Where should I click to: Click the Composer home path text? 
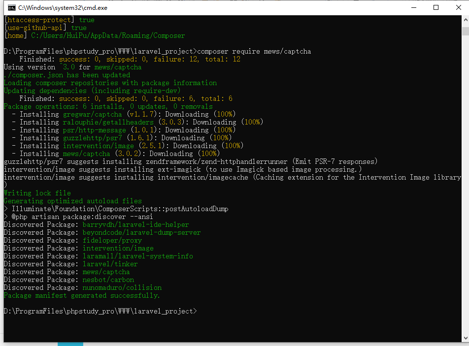point(108,35)
